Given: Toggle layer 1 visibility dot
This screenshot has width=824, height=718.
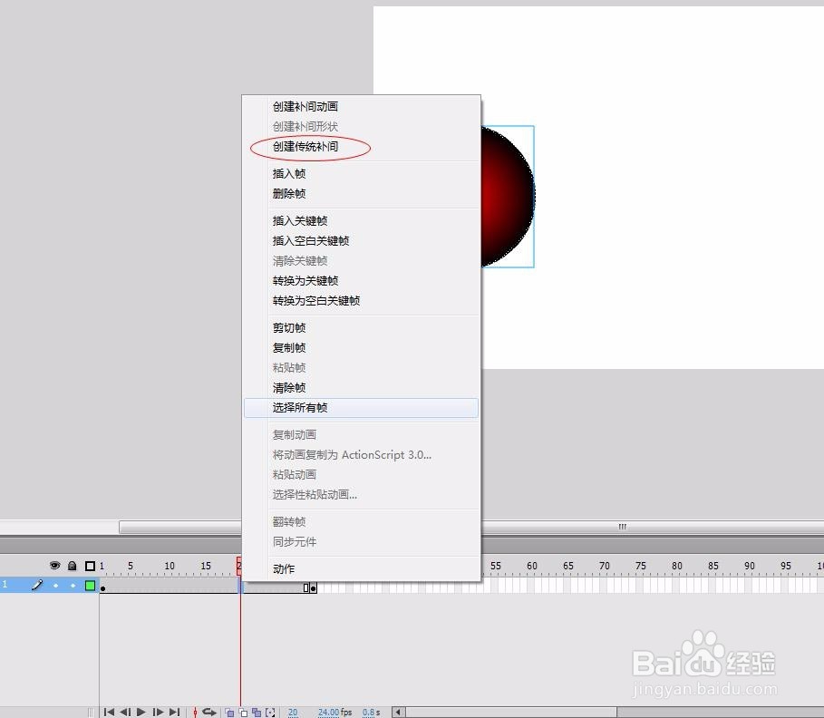Looking at the screenshot, I should [55, 585].
